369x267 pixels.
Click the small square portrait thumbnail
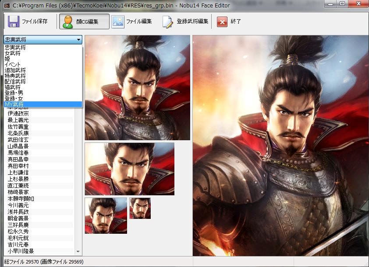pos(106,215)
